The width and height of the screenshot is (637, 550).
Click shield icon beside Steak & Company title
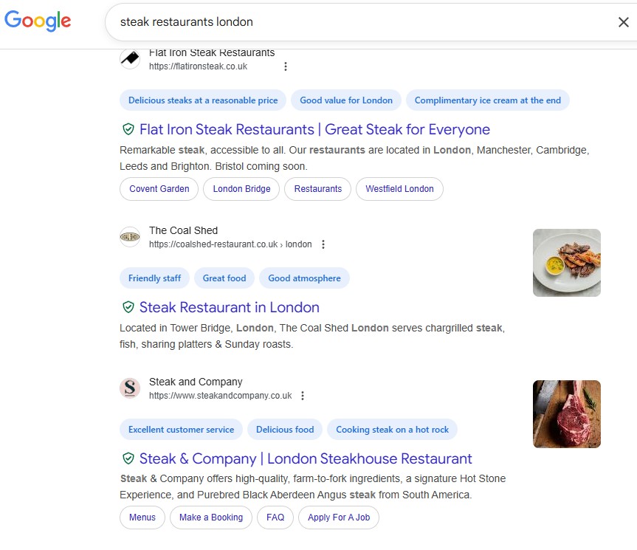[x=128, y=459]
